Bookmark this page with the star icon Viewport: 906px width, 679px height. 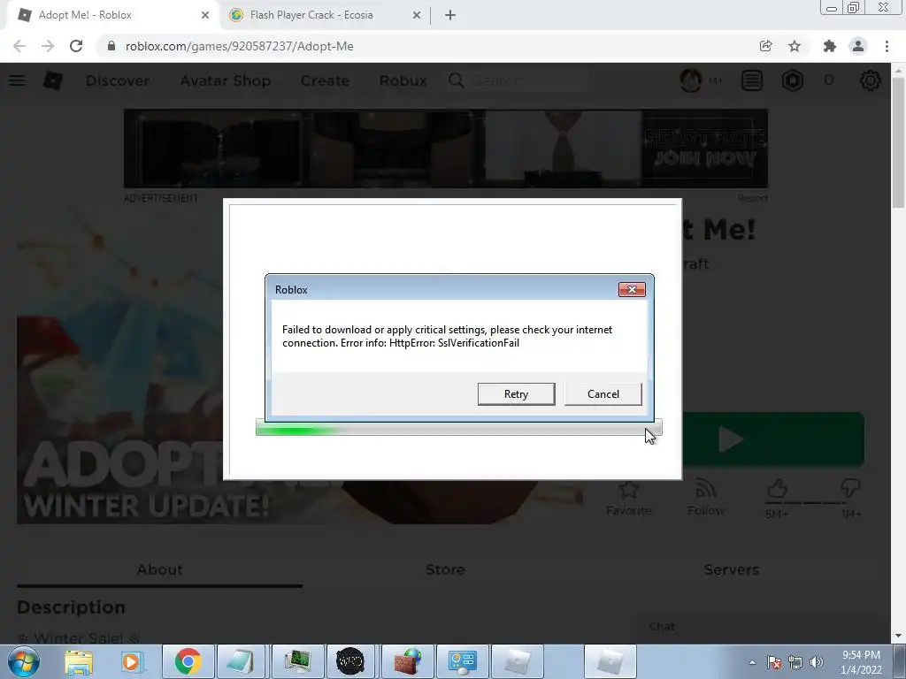(795, 46)
